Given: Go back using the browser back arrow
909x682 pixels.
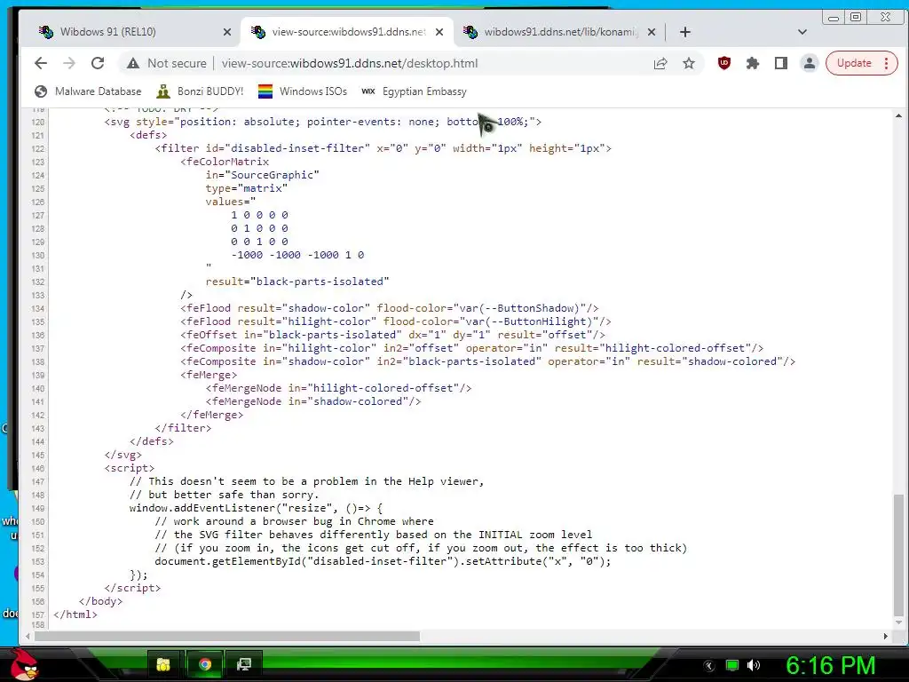Looking at the screenshot, I should tap(41, 63).
